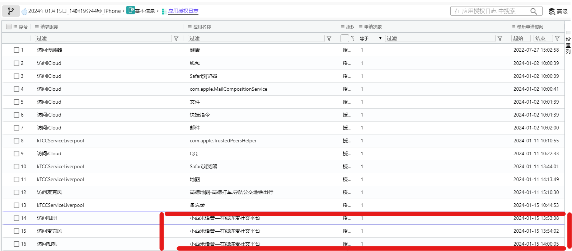Select the 健康 app name cell
Image resolution: width=572 pixels, height=251 pixels.
tap(195, 50)
